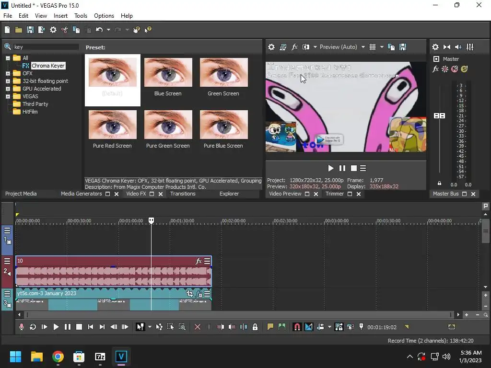Save the project with the toolbar Save icon
Viewport: 491px width, 368px height.
30,30
